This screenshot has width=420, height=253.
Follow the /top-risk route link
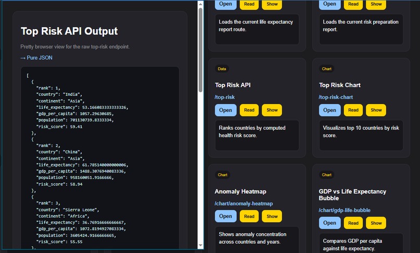pyautogui.click(x=225, y=97)
